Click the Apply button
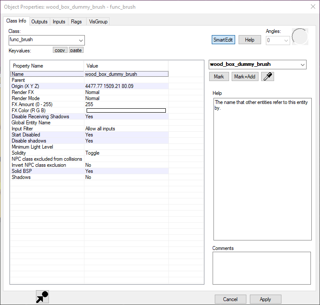Image resolution: width=320 pixels, height=305 pixels. click(265, 299)
